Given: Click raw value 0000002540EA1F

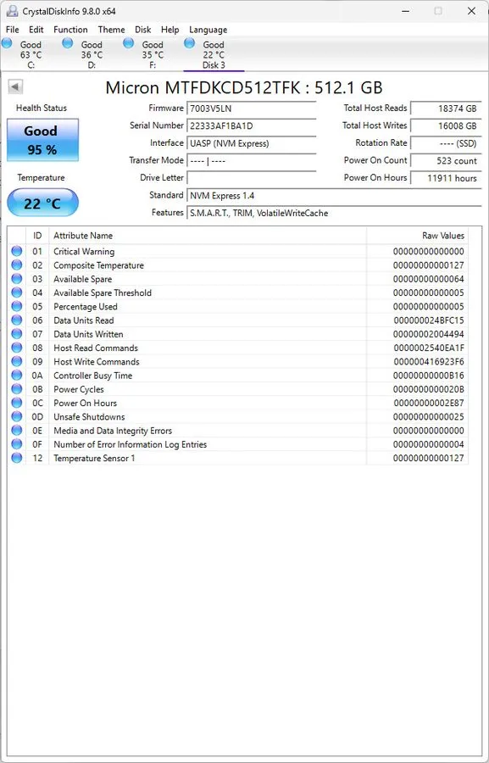Looking at the screenshot, I should [x=429, y=348].
